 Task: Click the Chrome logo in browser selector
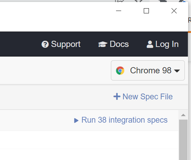[x=120, y=71]
